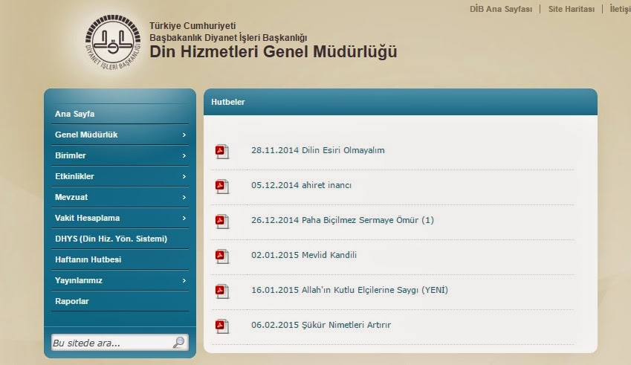Click Başbakanlık Diyanet İşleri Başkanlığı text
This screenshot has height=365, width=631.
coord(228,38)
